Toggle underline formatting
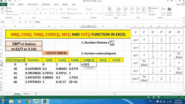The height and width of the screenshot is (104, 185). tap(29, 14)
